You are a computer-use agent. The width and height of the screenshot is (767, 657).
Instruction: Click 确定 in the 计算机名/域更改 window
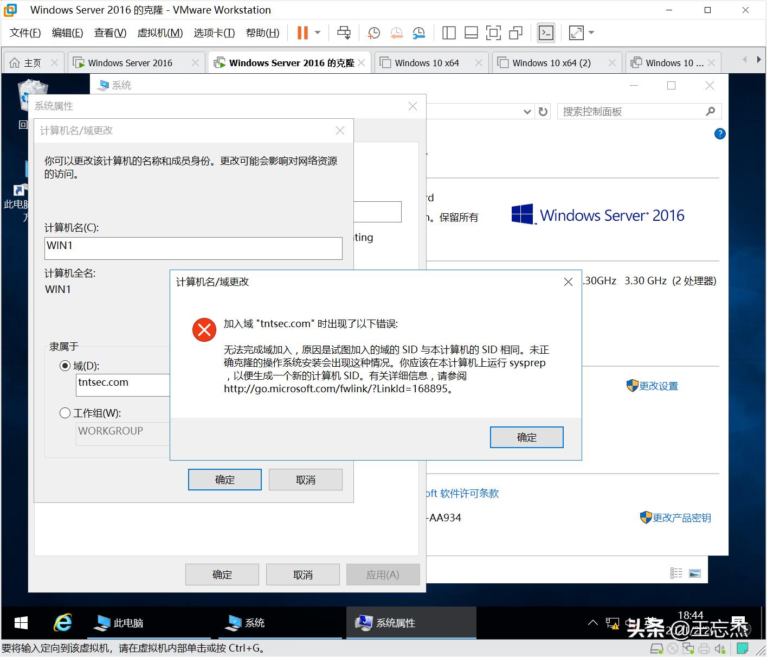pos(225,480)
